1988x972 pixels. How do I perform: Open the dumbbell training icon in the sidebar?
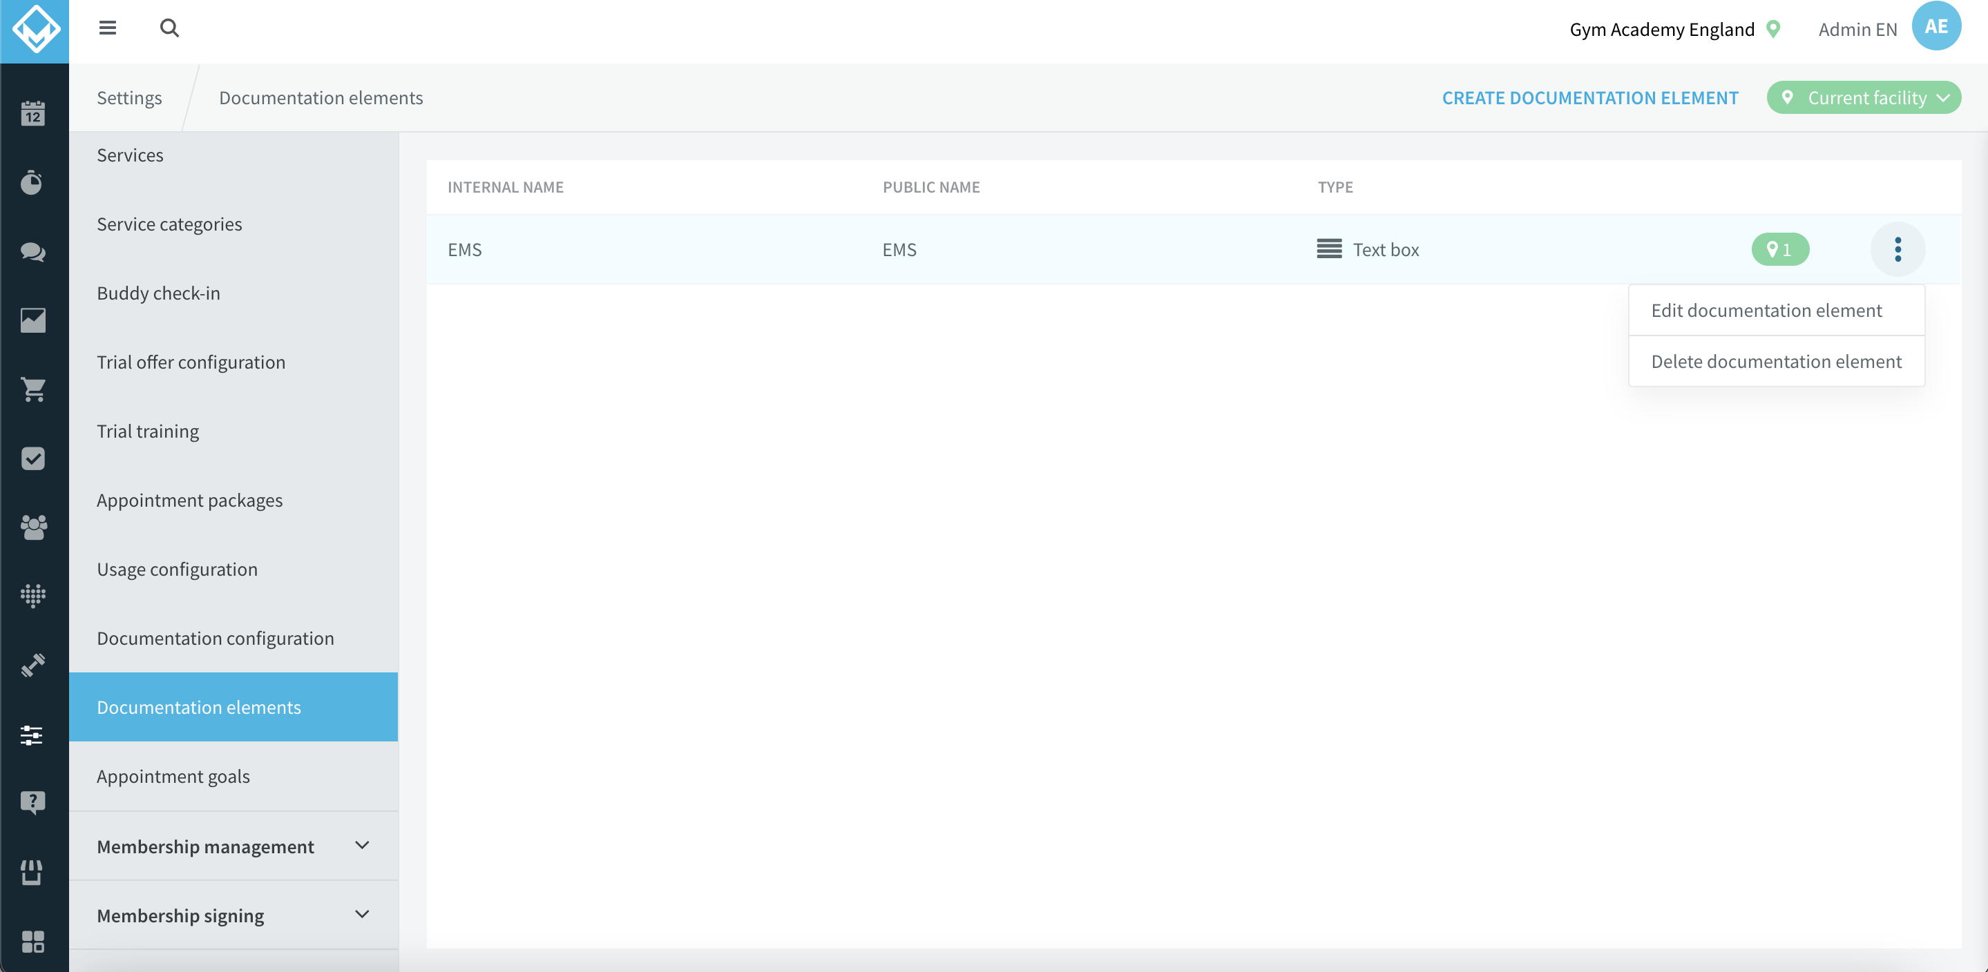(32, 665)
